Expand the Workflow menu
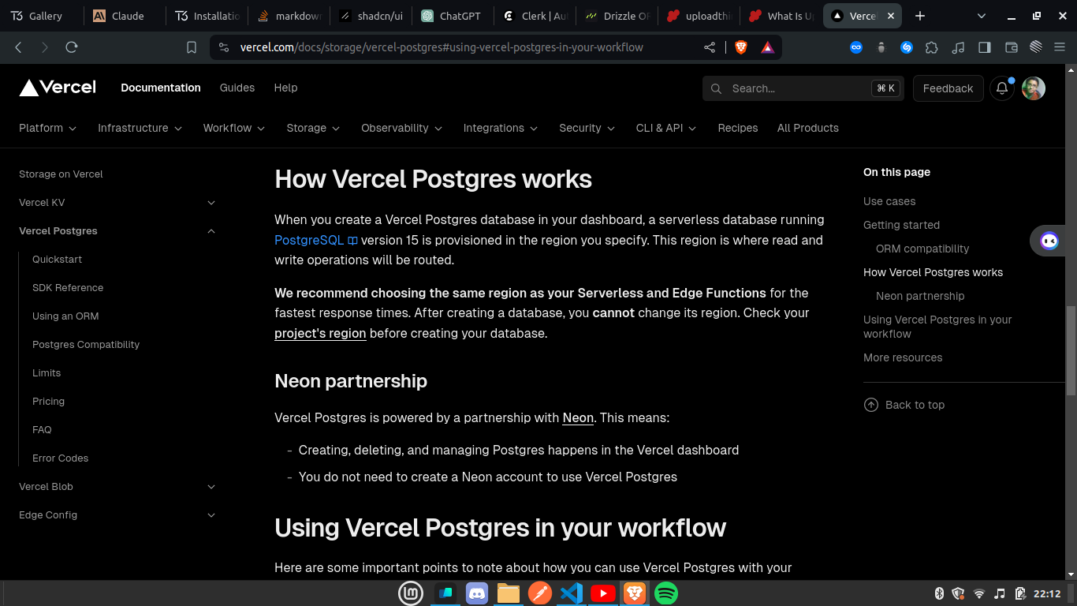This screenshot has width=1077, height=606. tap(234, 128)
